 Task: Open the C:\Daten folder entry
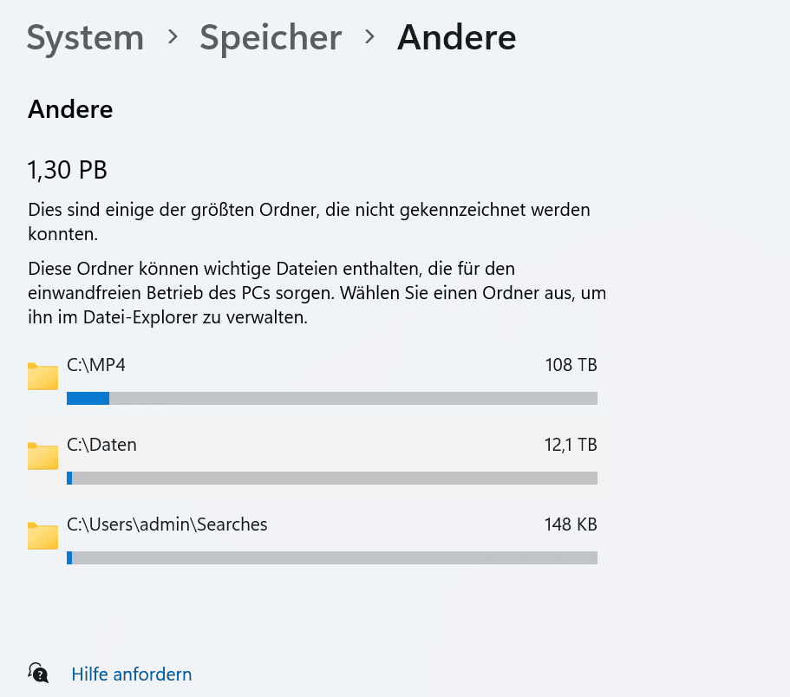click(x=101, y=445)
